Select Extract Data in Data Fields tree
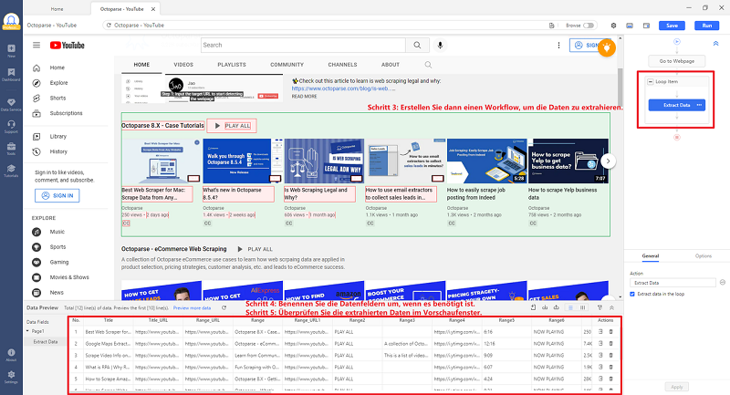Image resolution: width=730 pixels, height=395 pixels. point(46,341)
